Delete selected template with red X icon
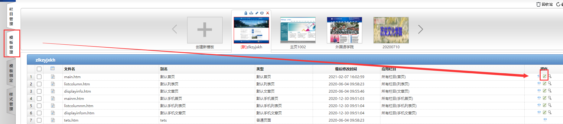The image size is (563, 124). (268, 13)
